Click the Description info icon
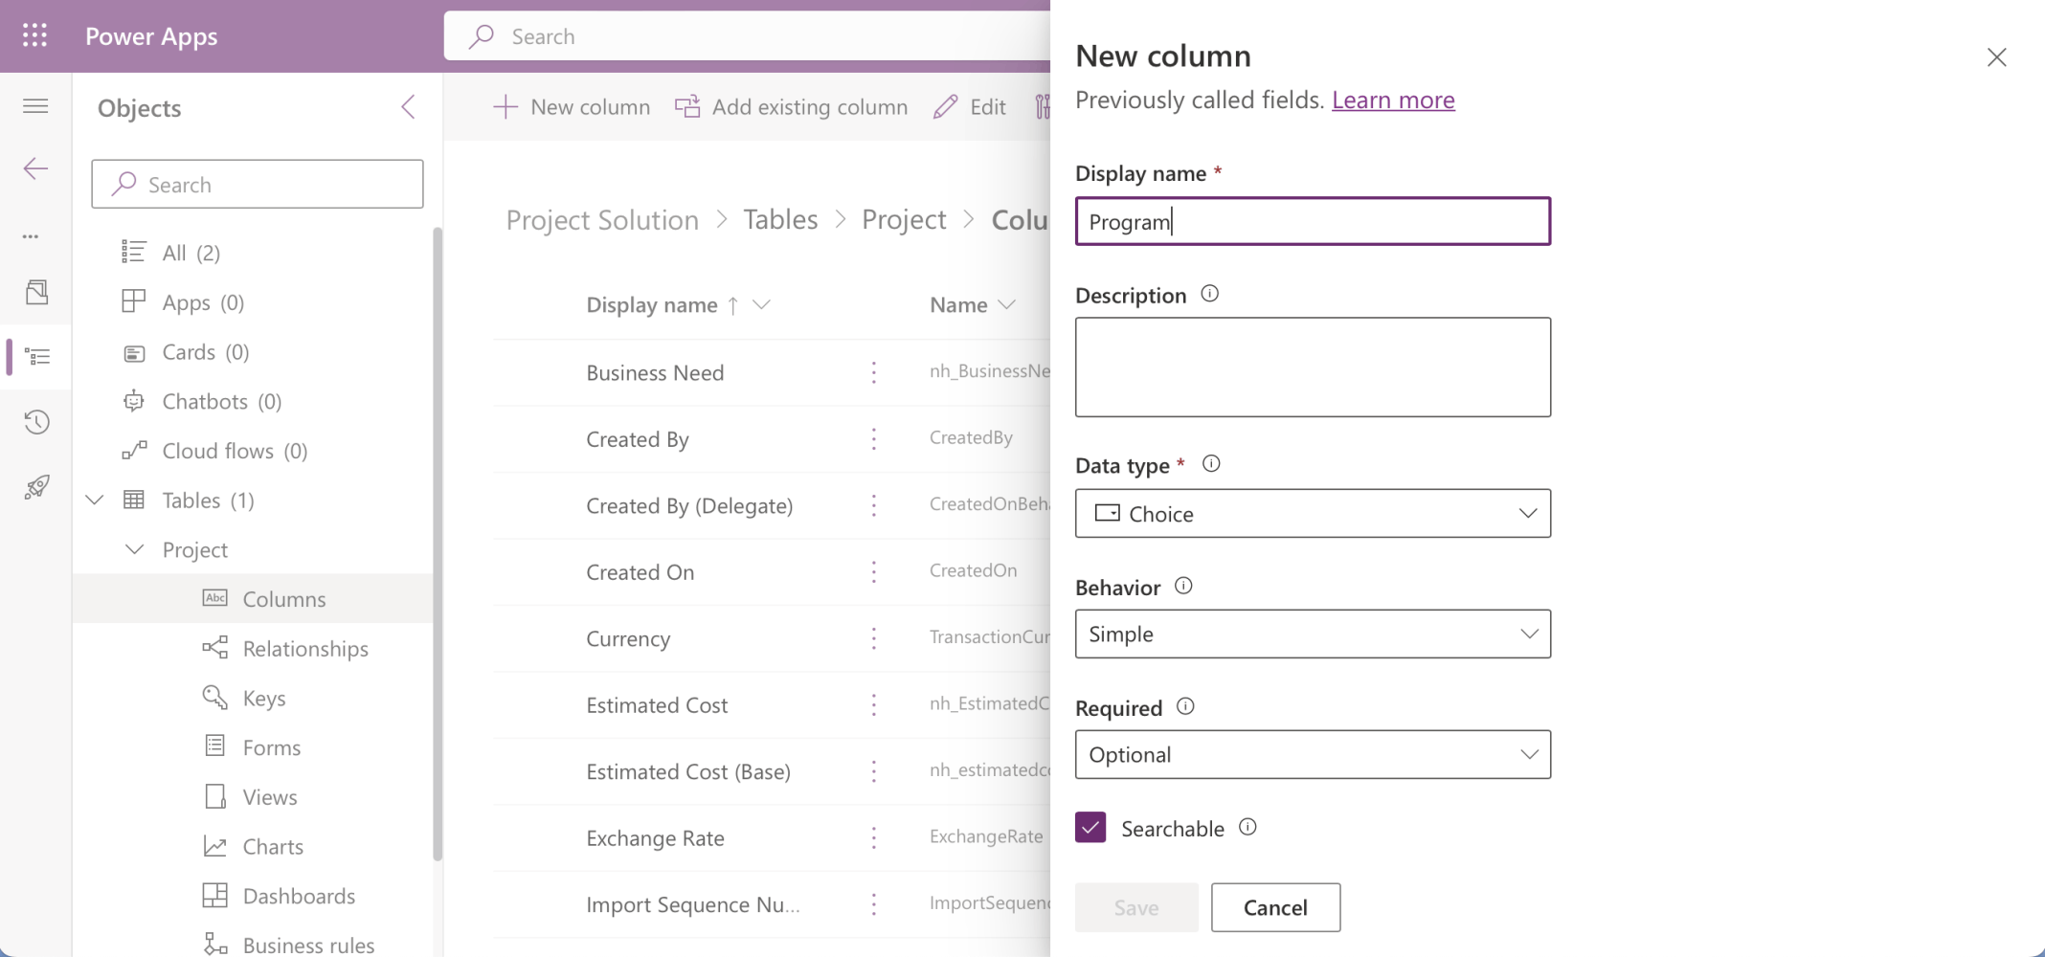The image size is (2045, 957). [x=1209, y=294]
